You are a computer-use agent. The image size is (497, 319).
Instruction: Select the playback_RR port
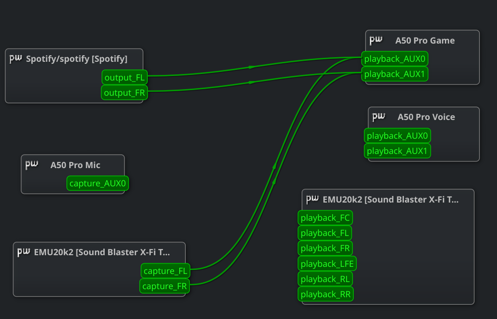(x=325, y=294)
